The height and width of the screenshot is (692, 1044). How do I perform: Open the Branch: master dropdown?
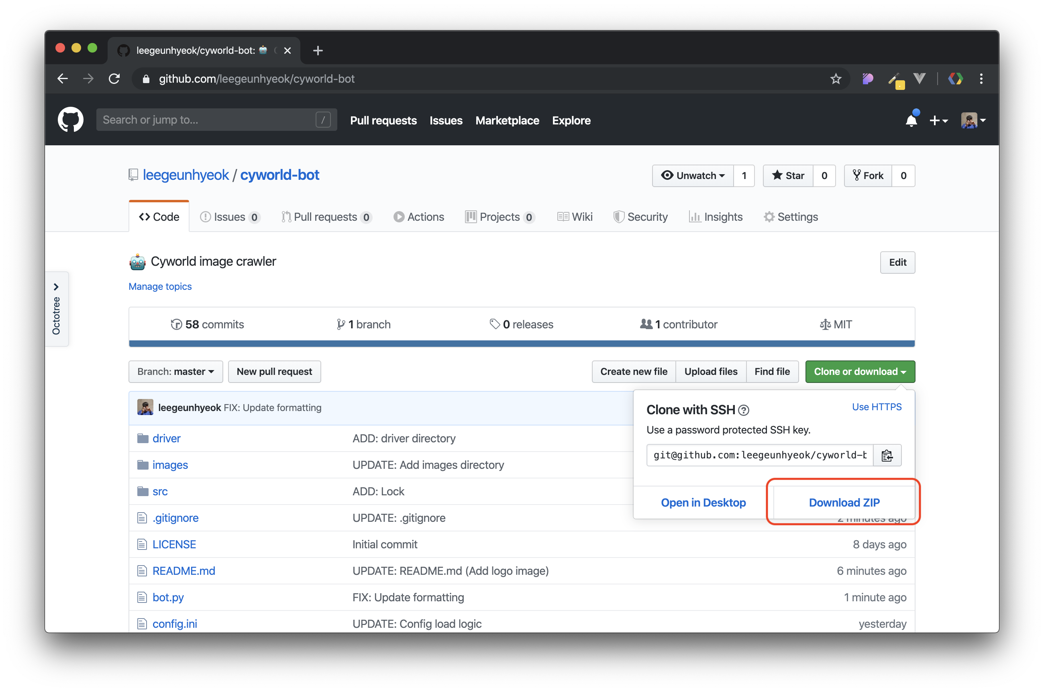click(x=176, y=372)
